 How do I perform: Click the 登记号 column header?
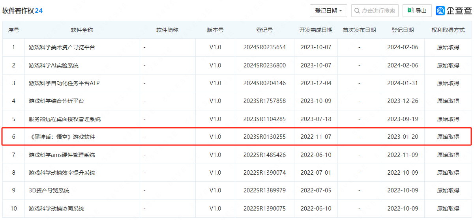[x=264, y=30]
